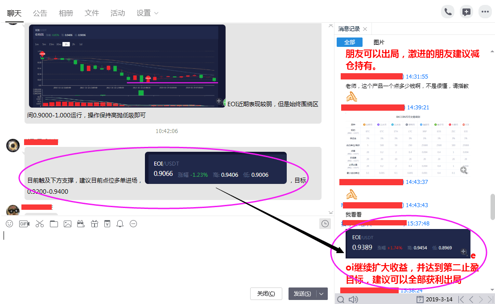Click the 14:39:21 message timestamp
Screen dimensions: 495x304
418,108
